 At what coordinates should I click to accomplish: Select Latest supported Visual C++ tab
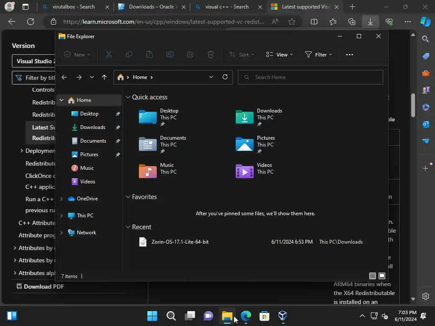pos(305,7)
